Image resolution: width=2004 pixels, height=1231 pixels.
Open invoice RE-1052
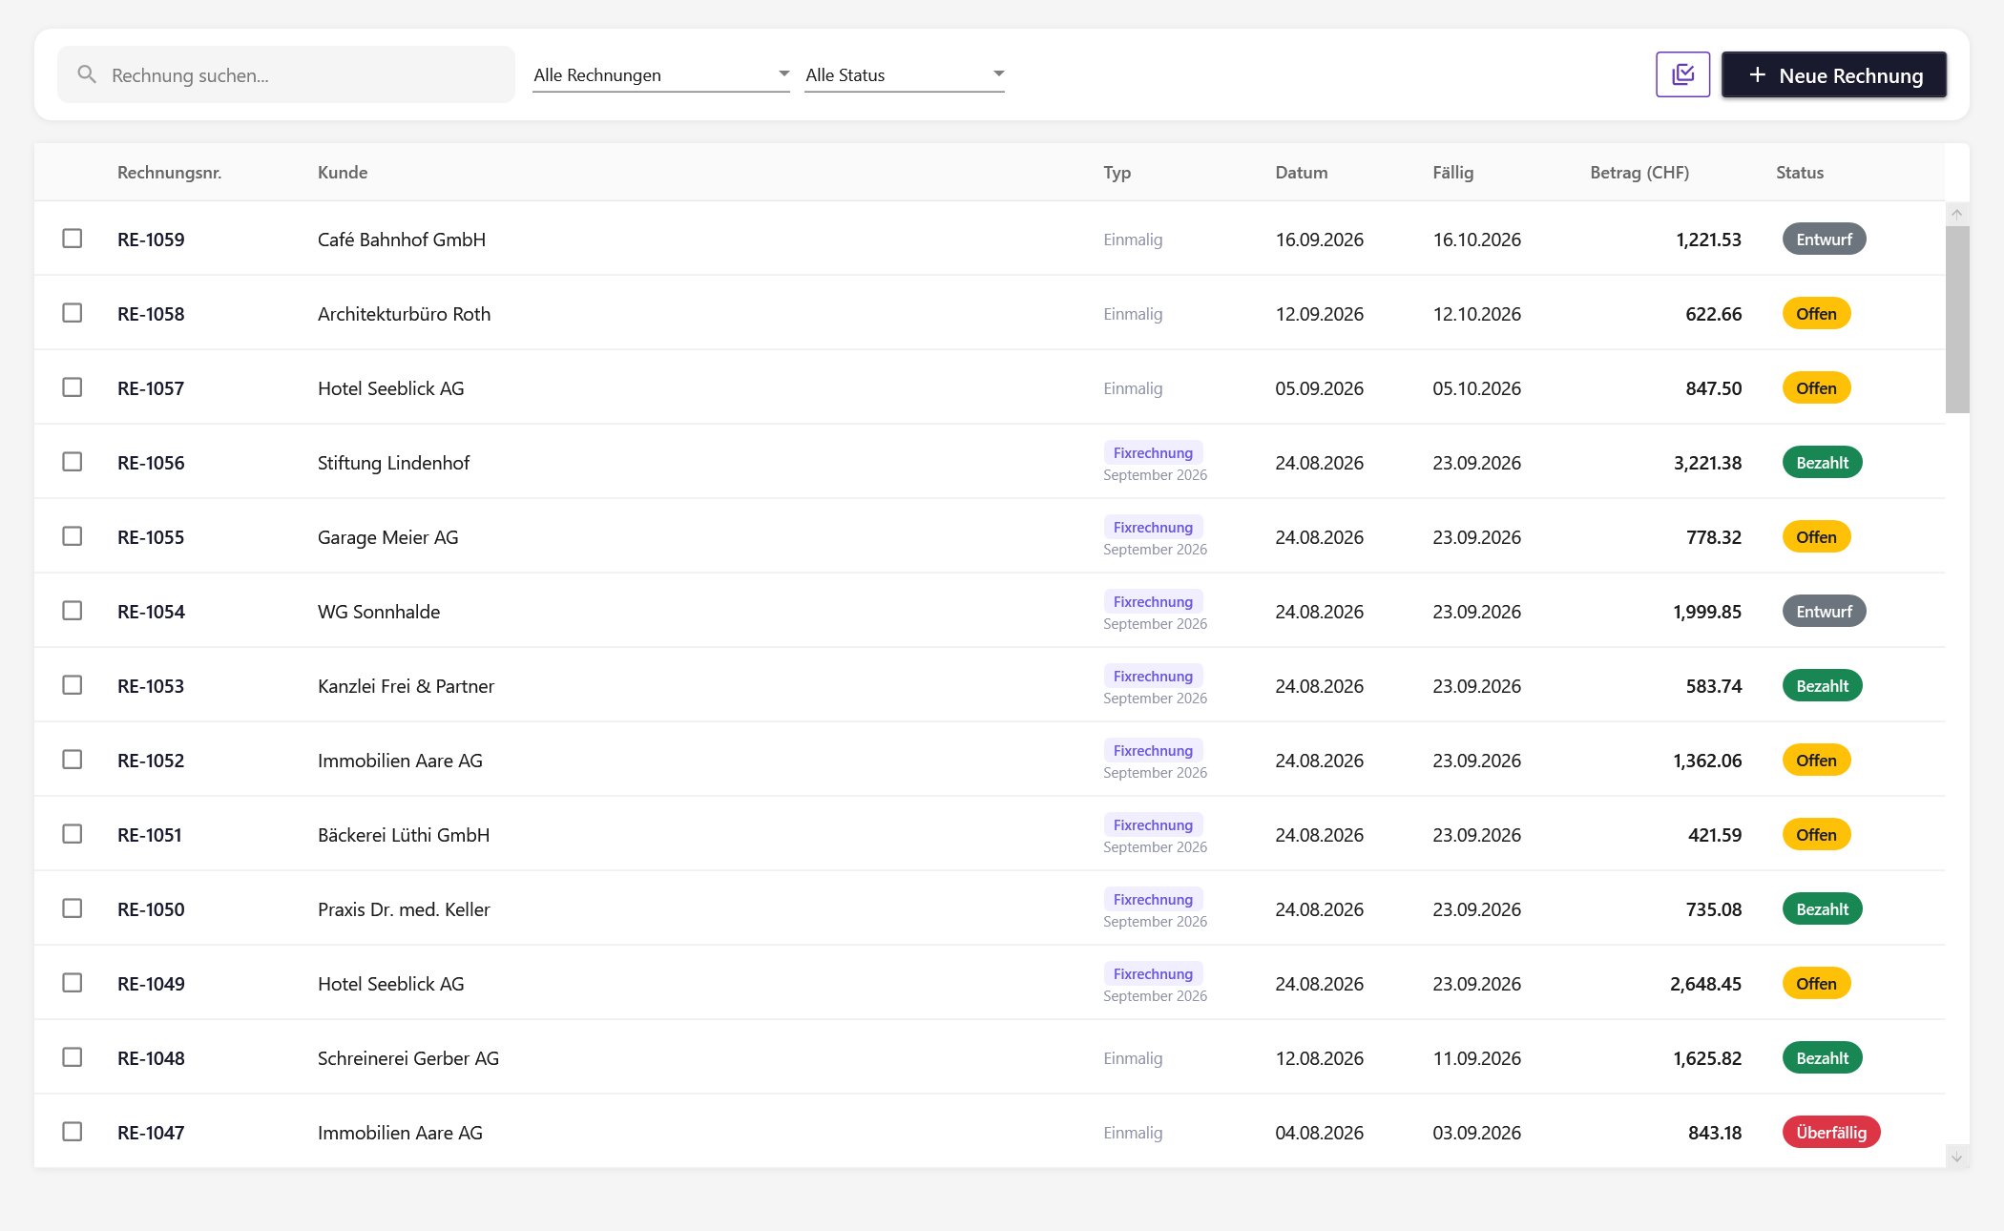(x=151, y=761)
